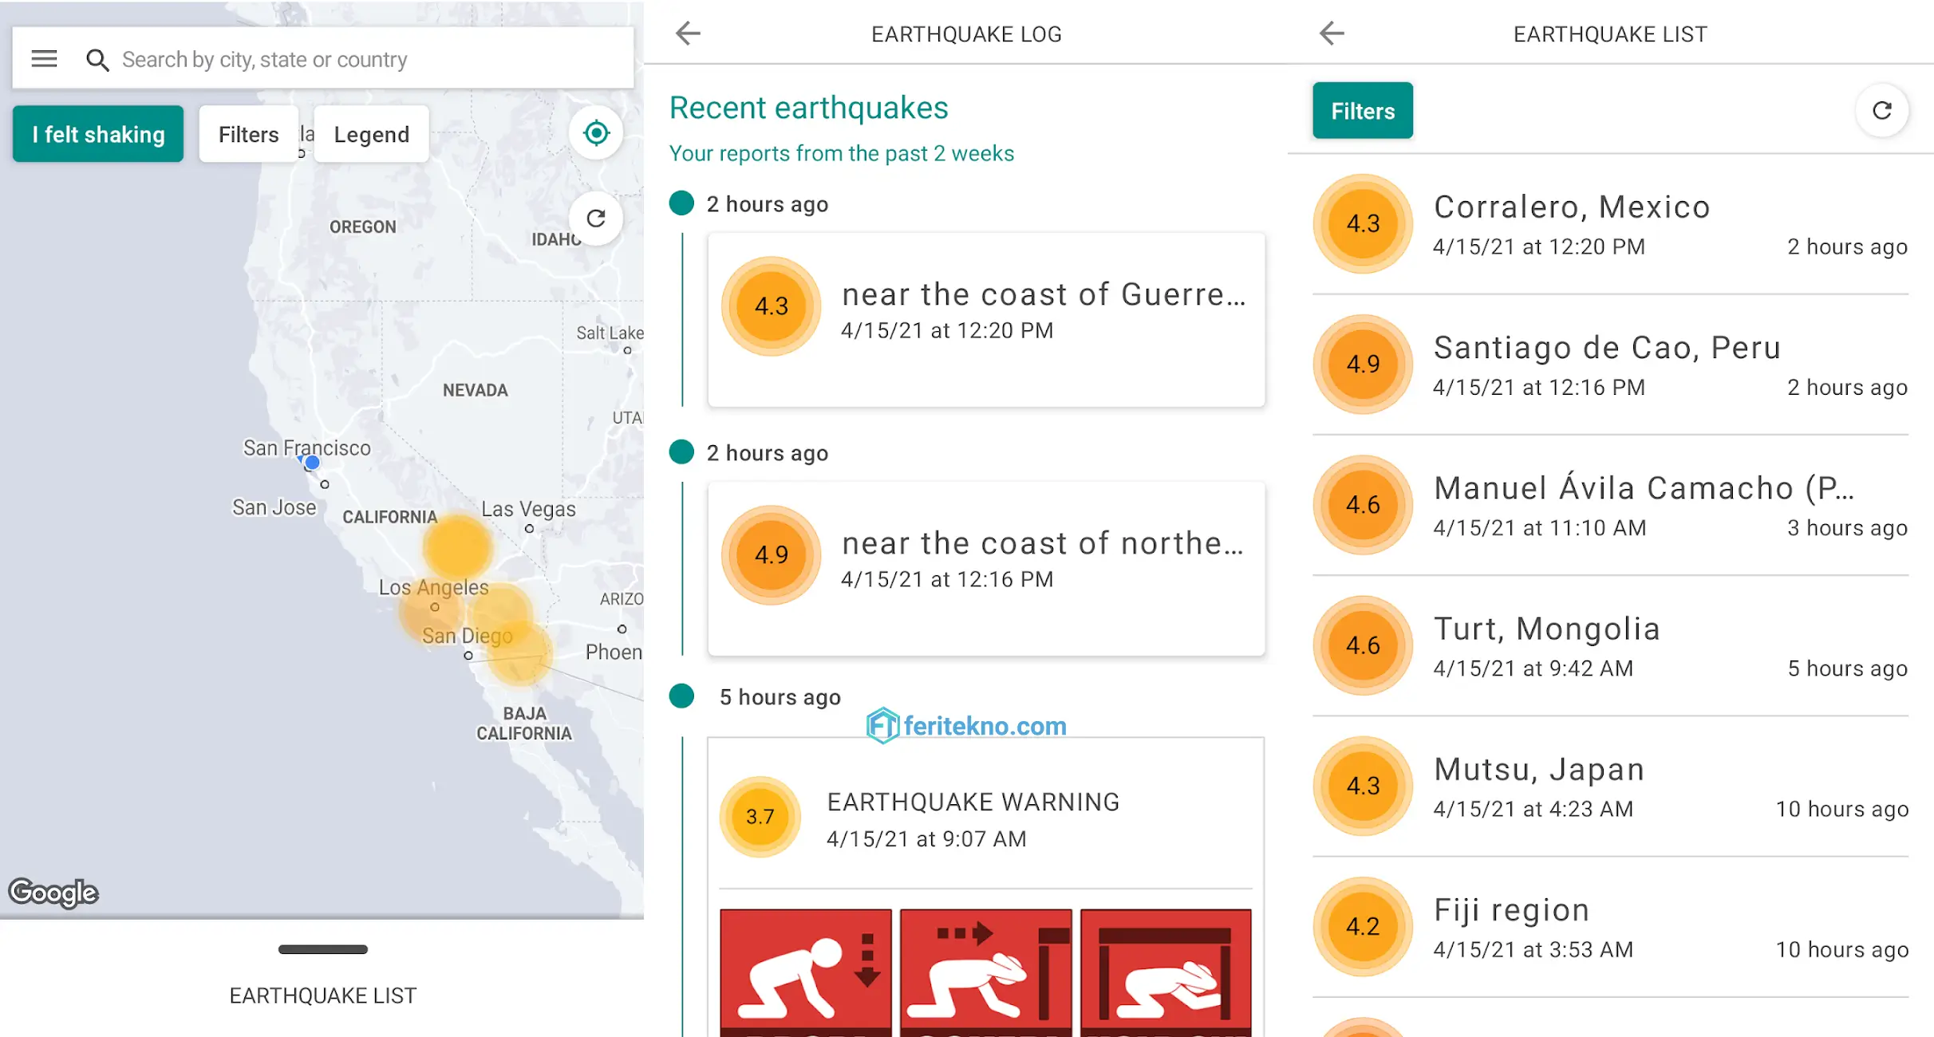Image resolution: width=1934 pixels, height=1037 pixels.
Task: Click the 4.3 magnitude icon in log
Action: 772,306
